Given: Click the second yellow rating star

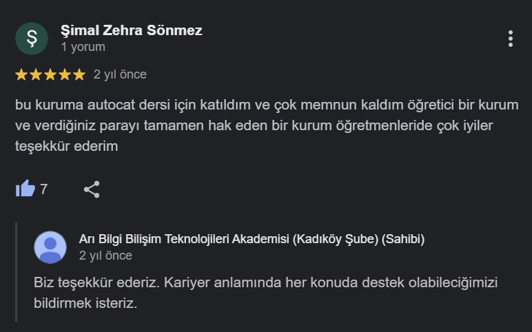Looking at the screenshot, I should point(36,74).
